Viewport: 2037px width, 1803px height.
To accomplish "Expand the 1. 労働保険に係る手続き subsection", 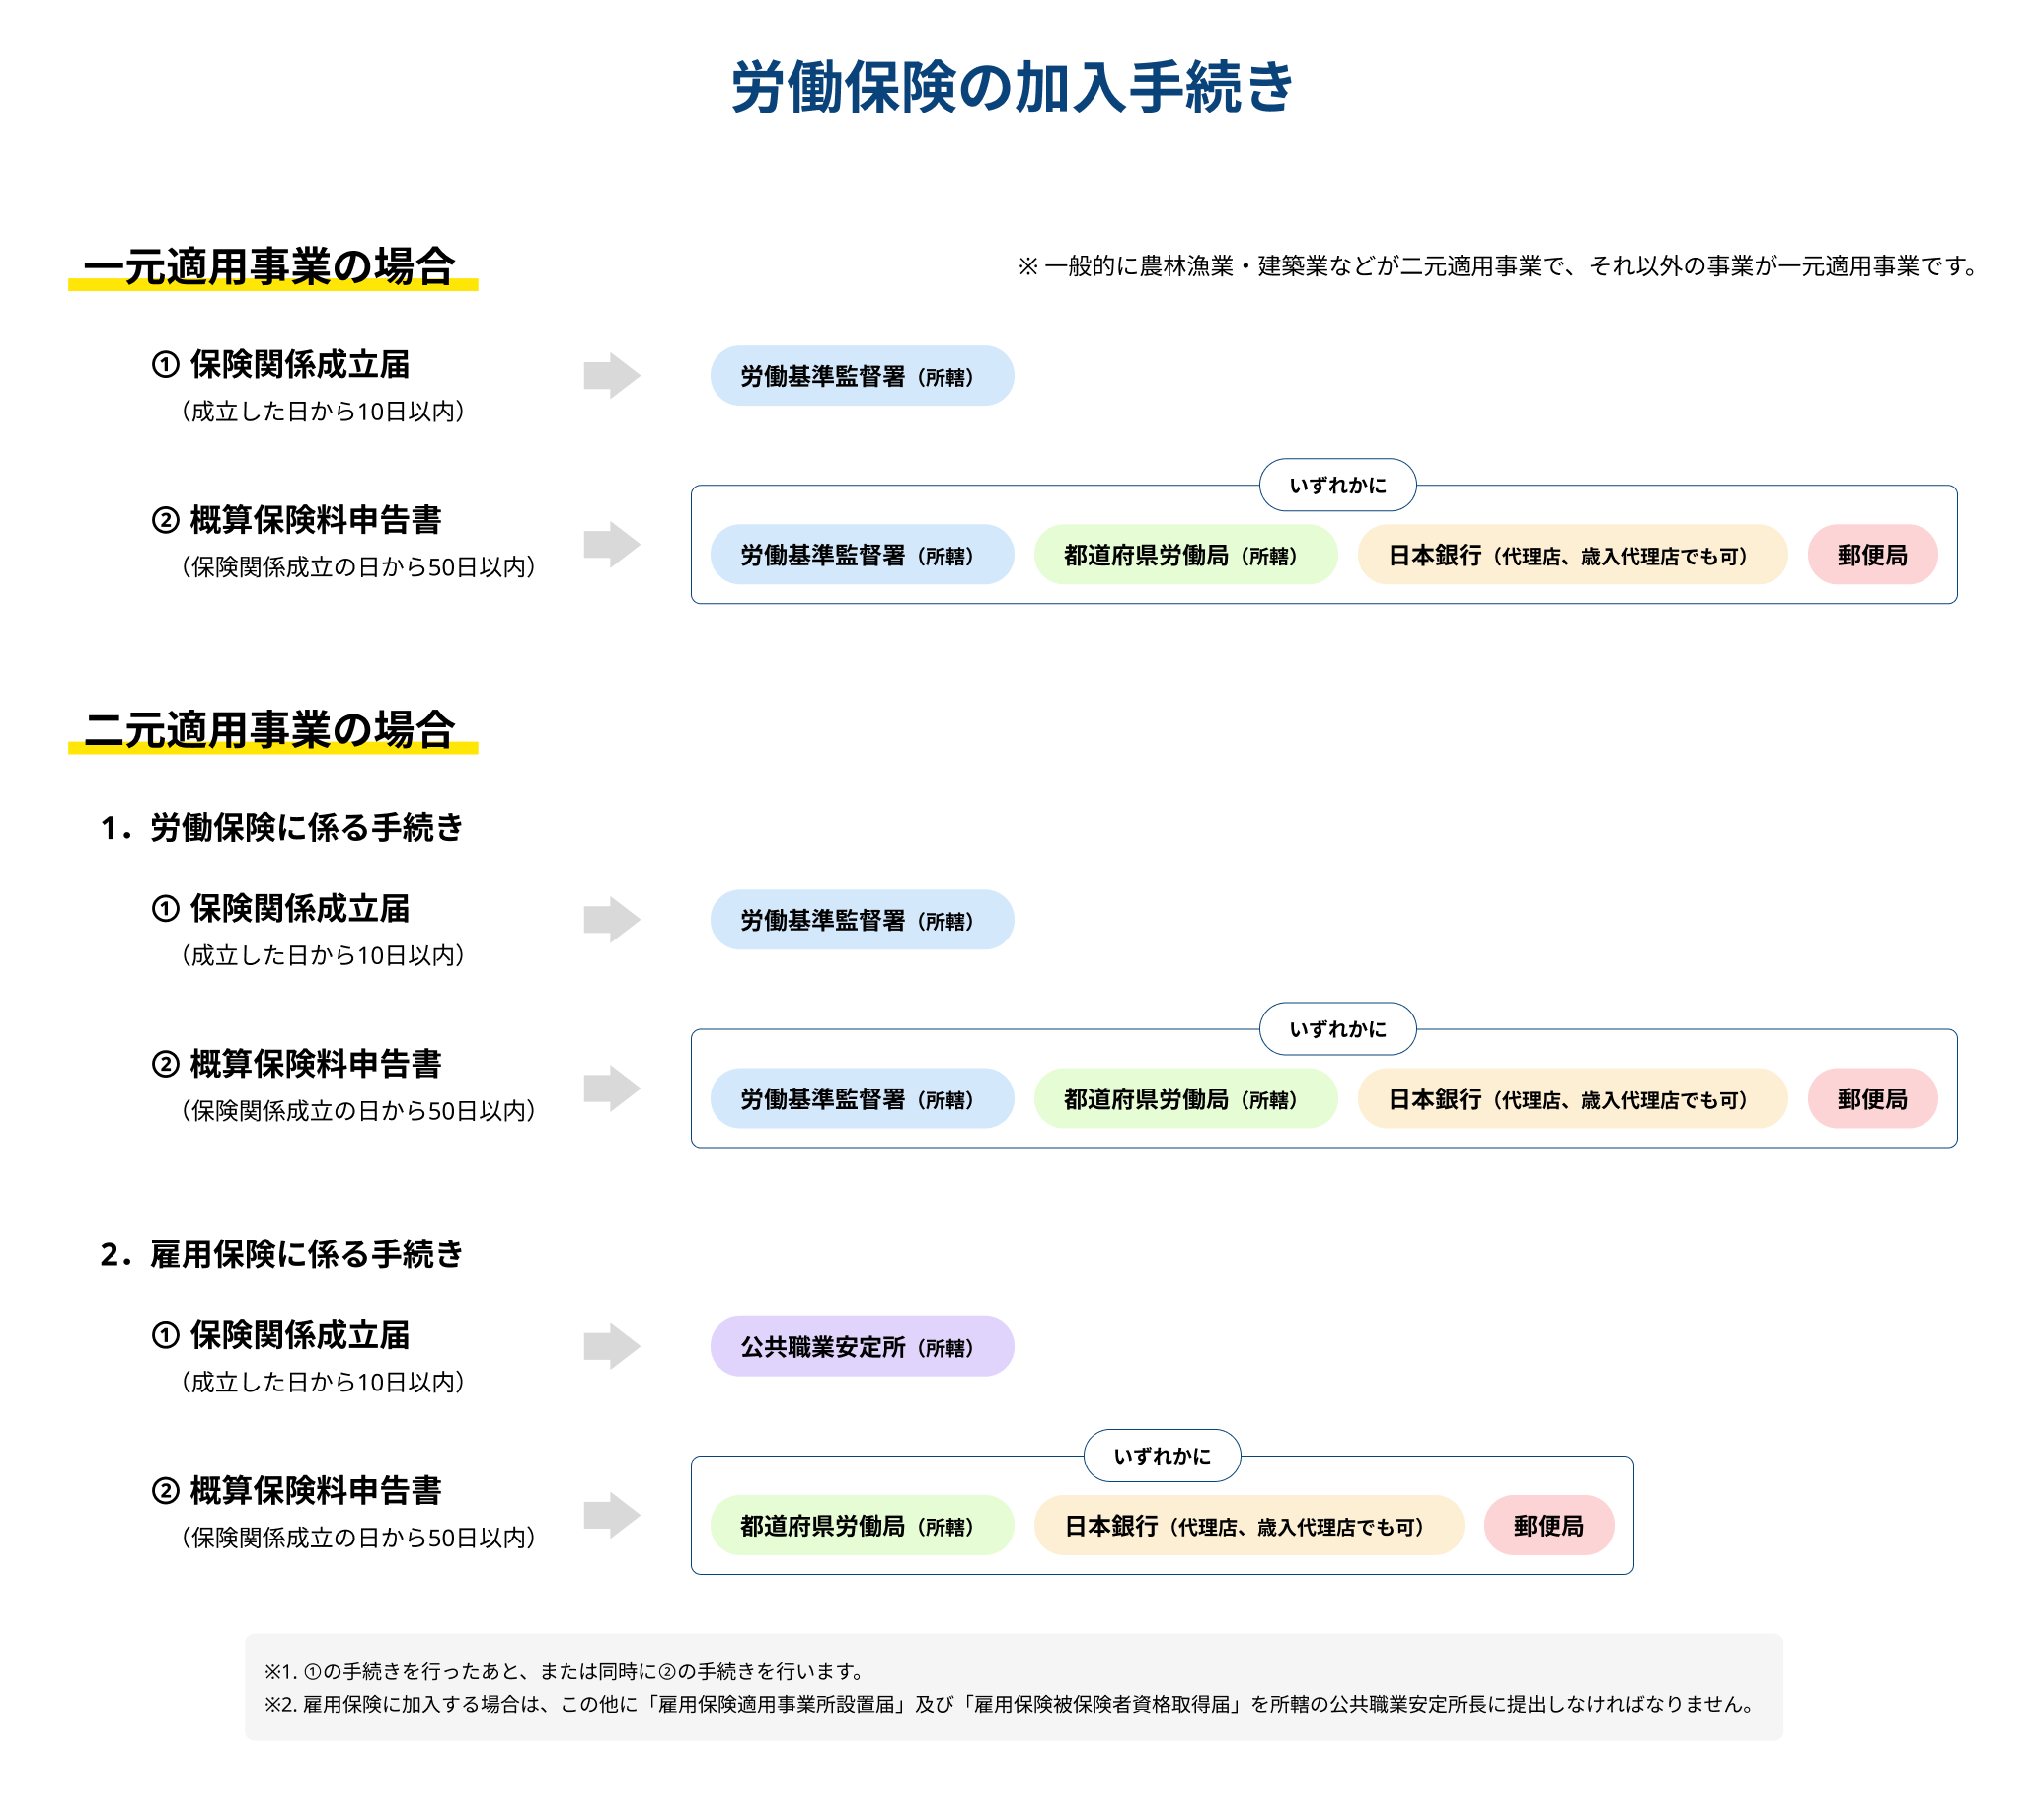I will click(289, 825).
